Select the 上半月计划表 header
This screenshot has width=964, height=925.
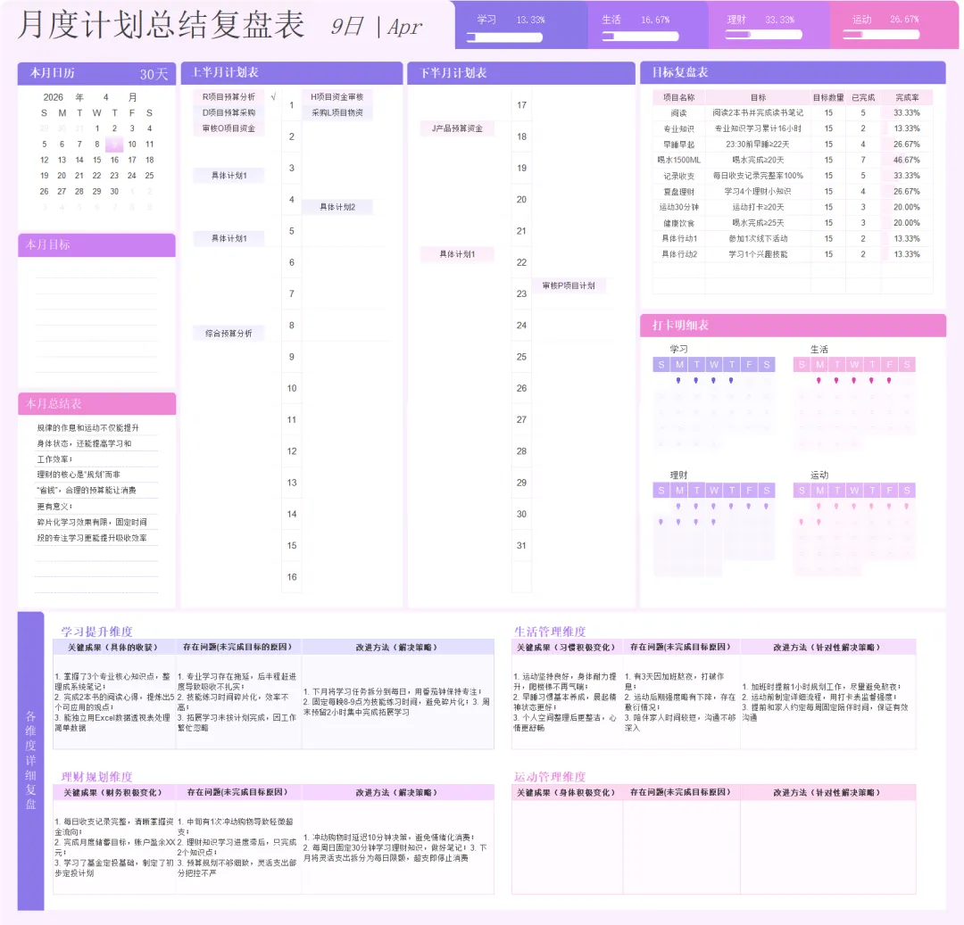[x=292, y=72]
